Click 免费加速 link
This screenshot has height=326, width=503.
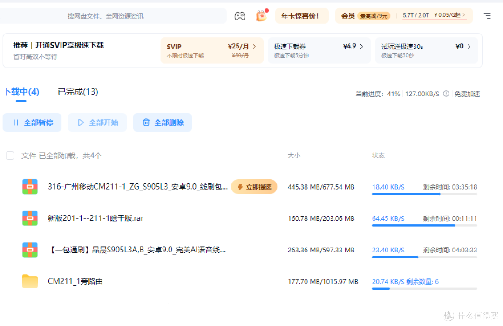pyautogui.click(x=467, y=94)
